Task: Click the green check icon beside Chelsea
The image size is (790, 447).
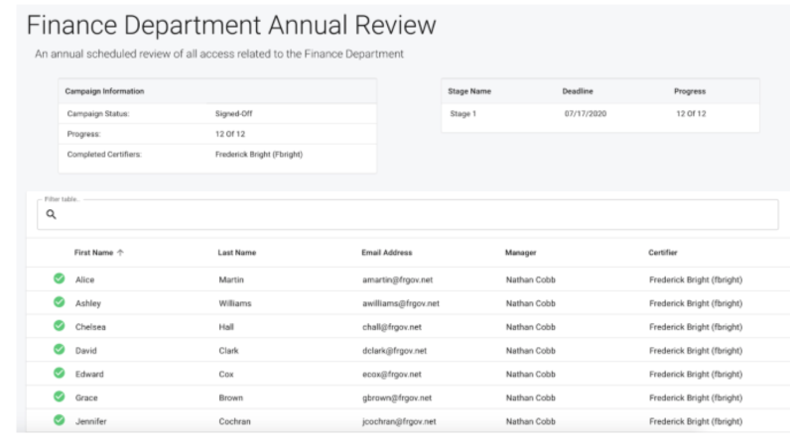Action: click(59, 326)
